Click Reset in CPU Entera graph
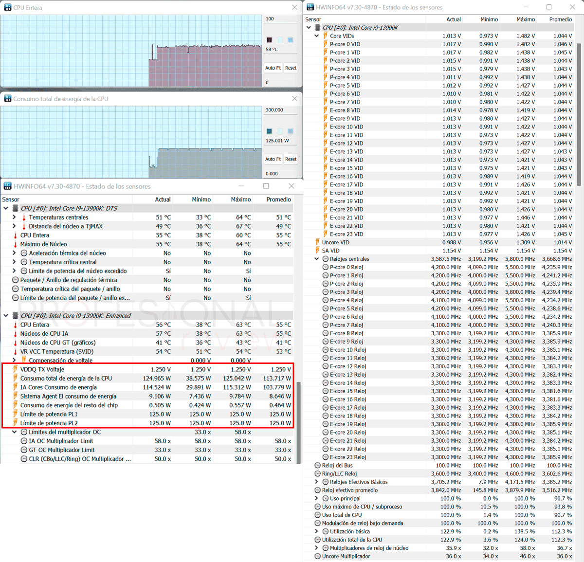Image resolution: width=584 pixels, height=562 pixels. [x=291, y=68]
